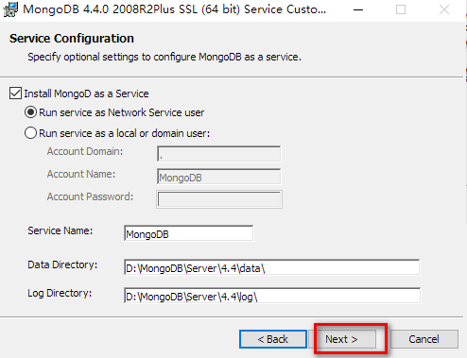Click the Account Password field

coord(219,199)
